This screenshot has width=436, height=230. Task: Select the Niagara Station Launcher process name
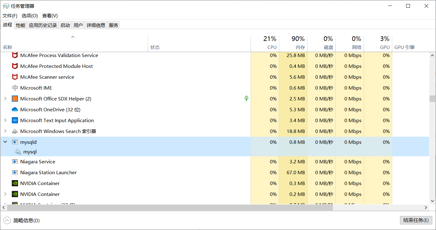(x=48, y=173)
